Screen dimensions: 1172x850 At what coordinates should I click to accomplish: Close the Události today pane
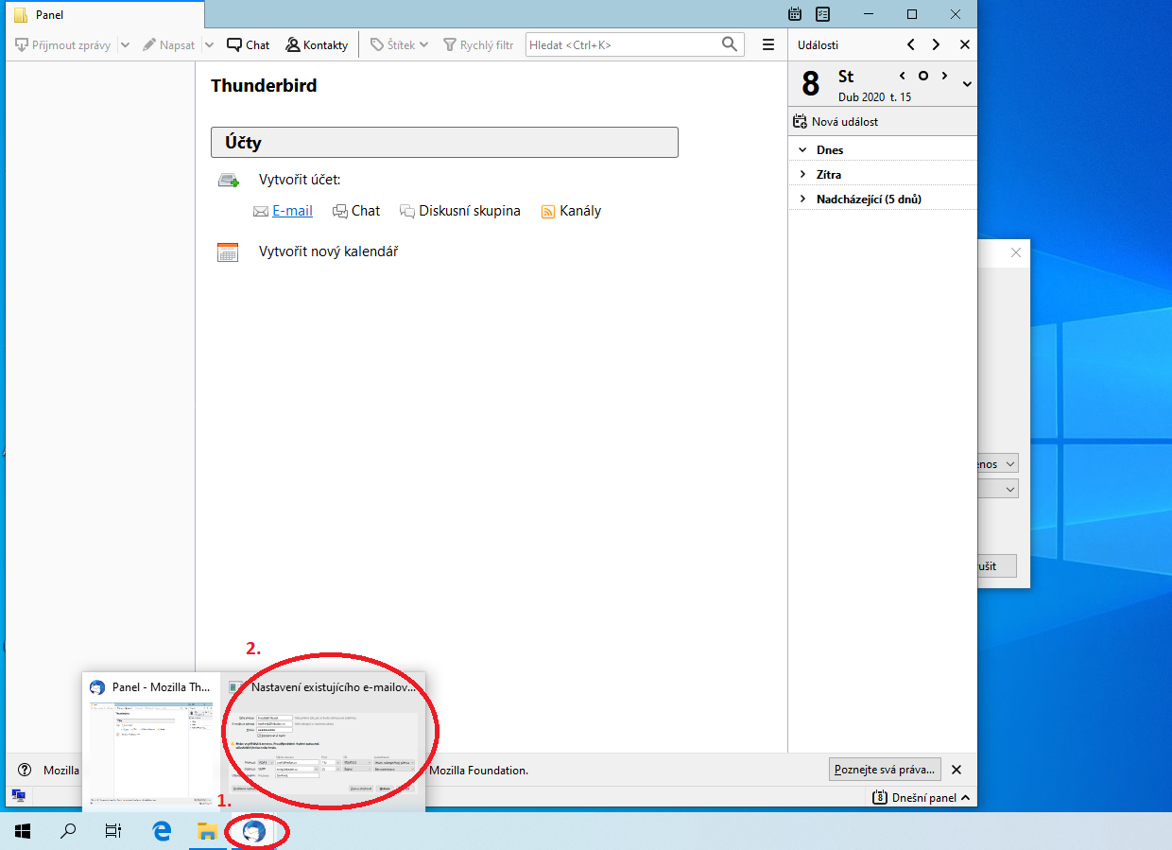coord(964,44)
